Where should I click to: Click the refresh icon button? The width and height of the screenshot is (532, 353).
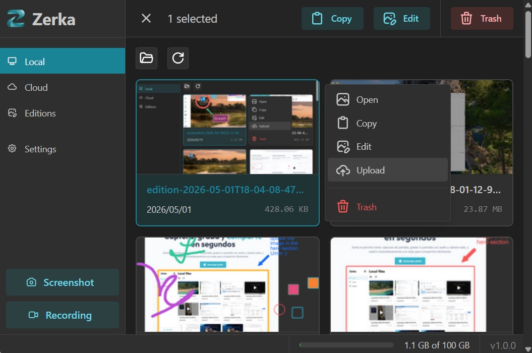tap(178, 58)
